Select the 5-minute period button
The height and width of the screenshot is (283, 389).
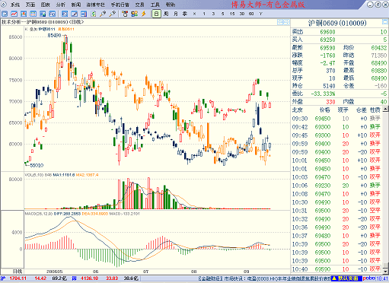pyautogui.click(x=223, y=14)
